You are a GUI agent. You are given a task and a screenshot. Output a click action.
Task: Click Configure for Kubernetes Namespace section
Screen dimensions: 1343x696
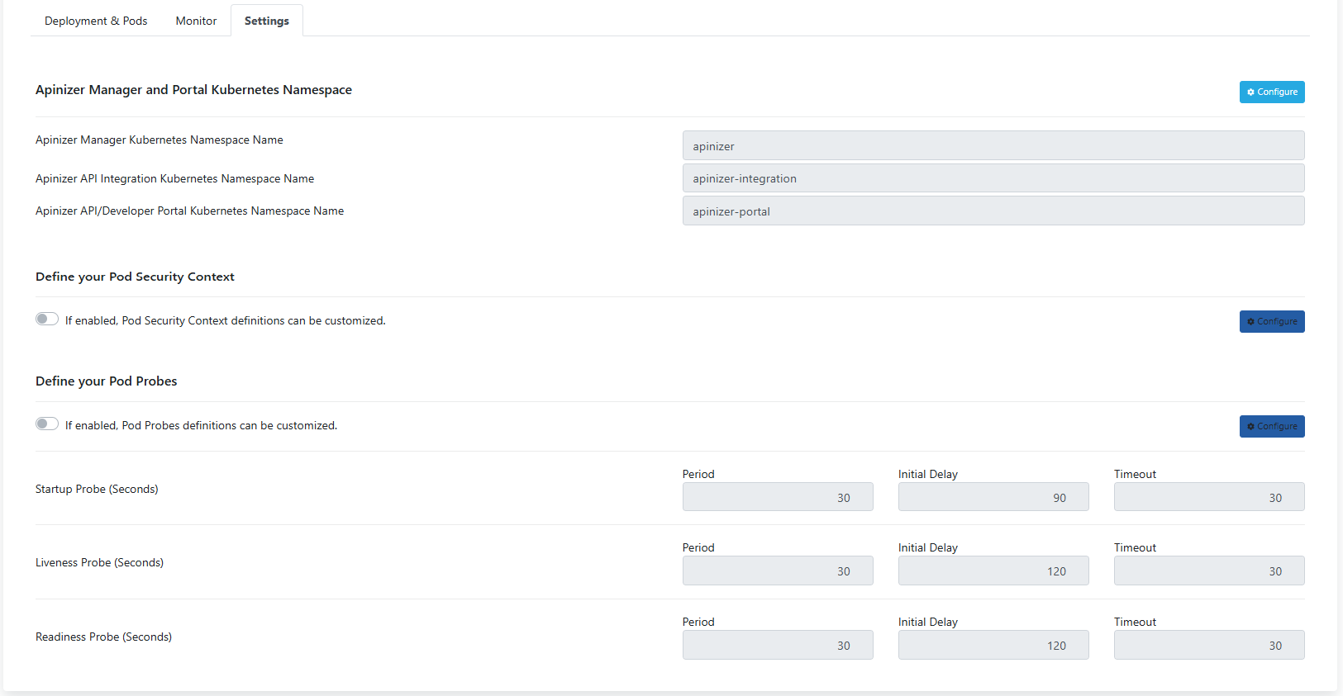(1271, 92)
